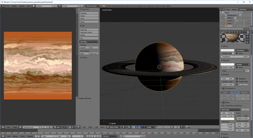Image resolution: width=253 pixels, height=138 pixels.
Task: Open the Texture properties tab icon
Action: pyautogui.click(x=251, y=32)
